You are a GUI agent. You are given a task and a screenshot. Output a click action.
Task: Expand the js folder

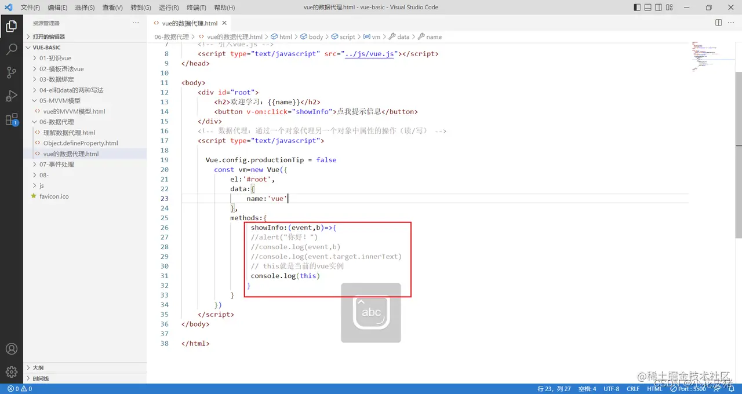pos(85,185)
